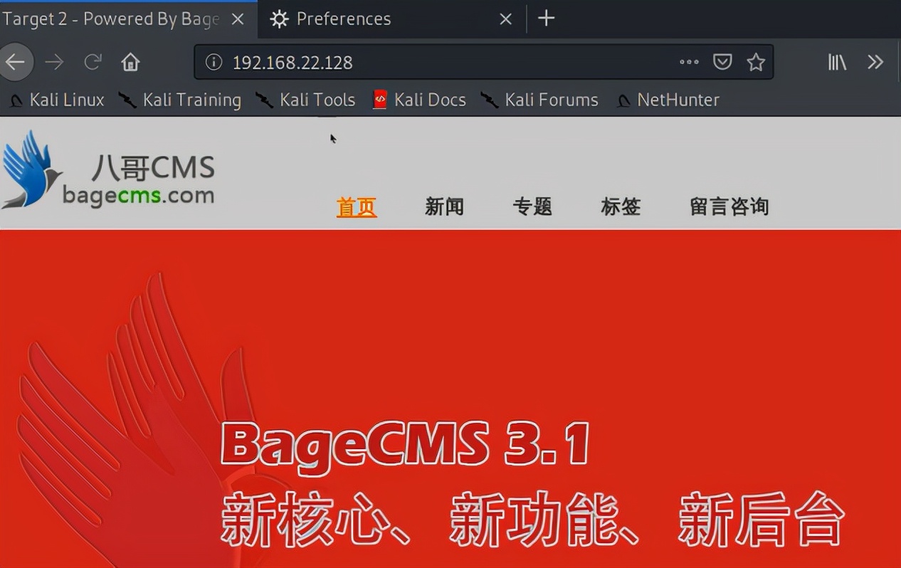901x568 pixels.
Task: Switch to the Preferences tab
Action: [344, 19]
